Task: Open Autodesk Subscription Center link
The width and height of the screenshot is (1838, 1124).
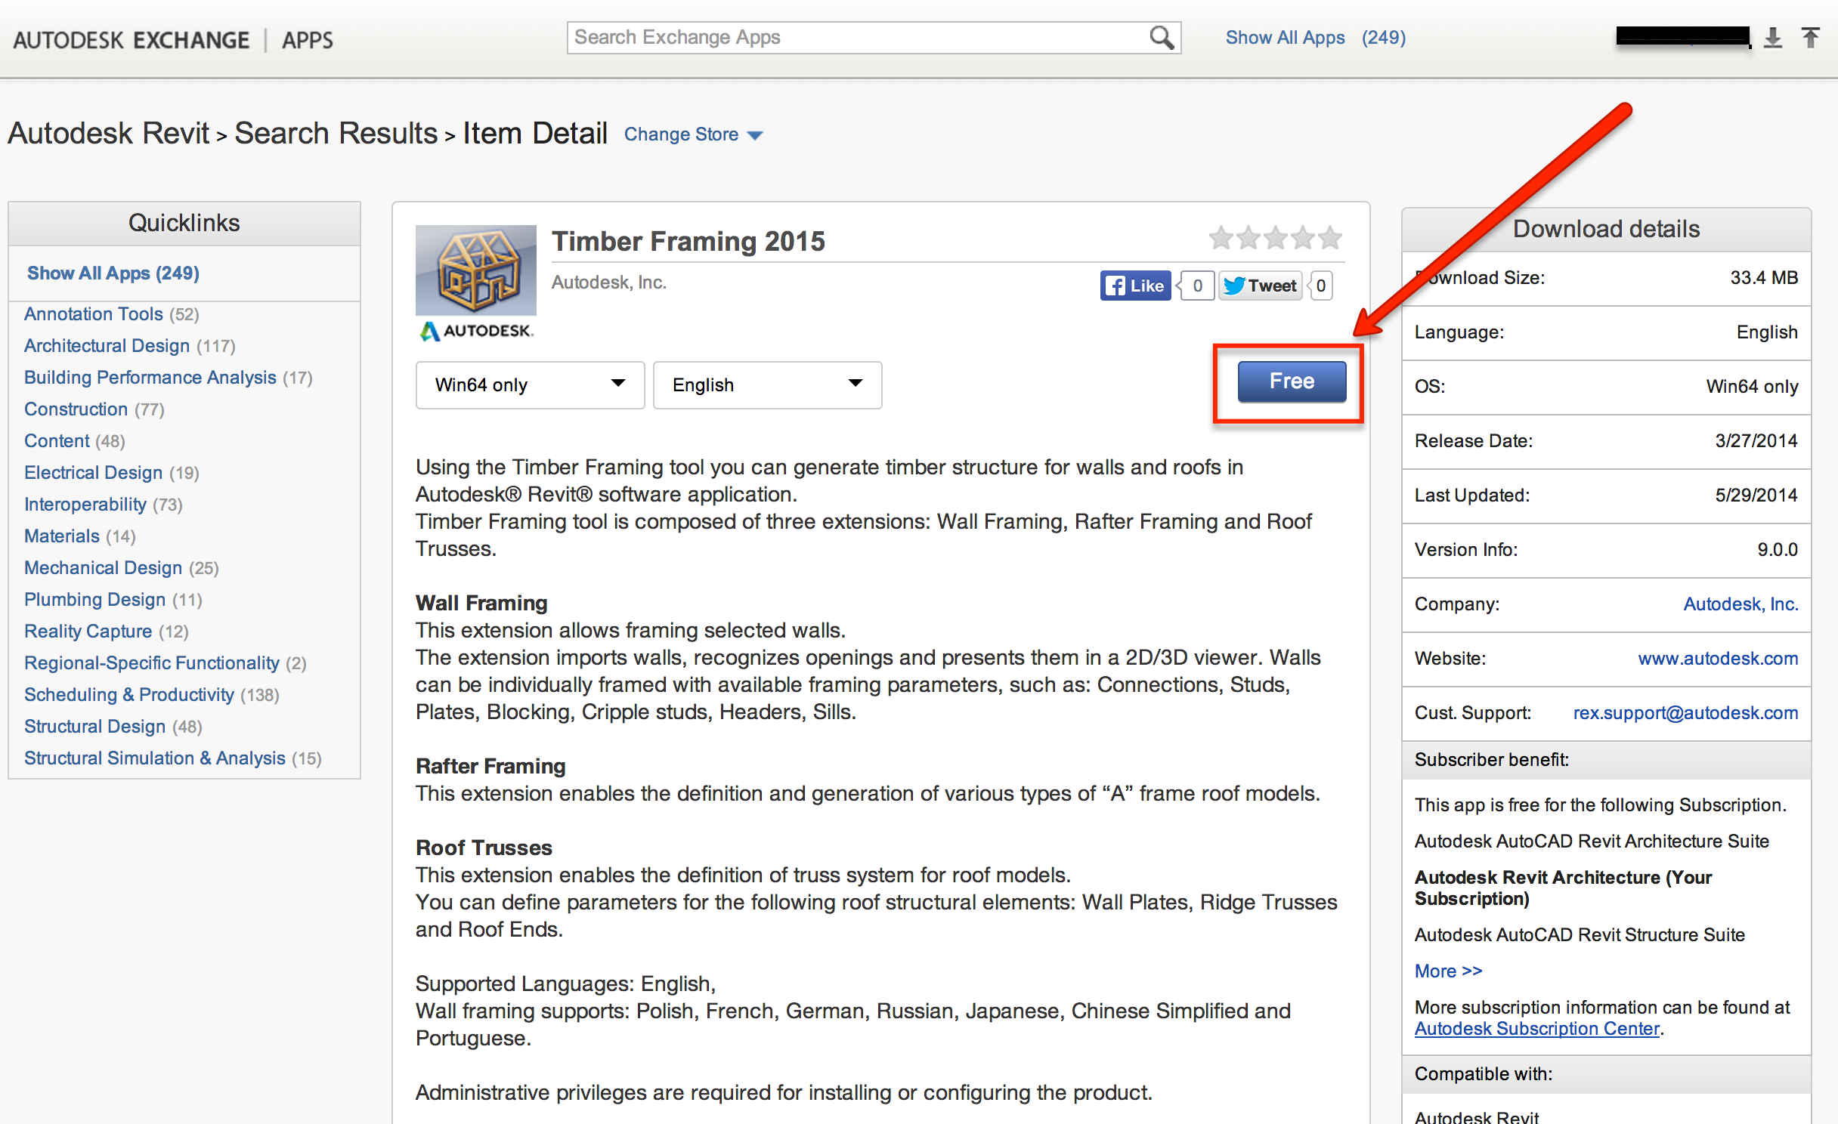Action: pos(1537,1029)
